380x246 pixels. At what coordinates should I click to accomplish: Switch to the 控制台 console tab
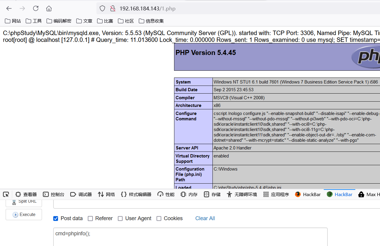54,194
